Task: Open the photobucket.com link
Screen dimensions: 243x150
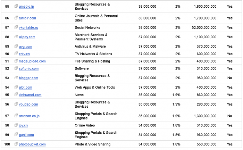Action: pos(32,144)
